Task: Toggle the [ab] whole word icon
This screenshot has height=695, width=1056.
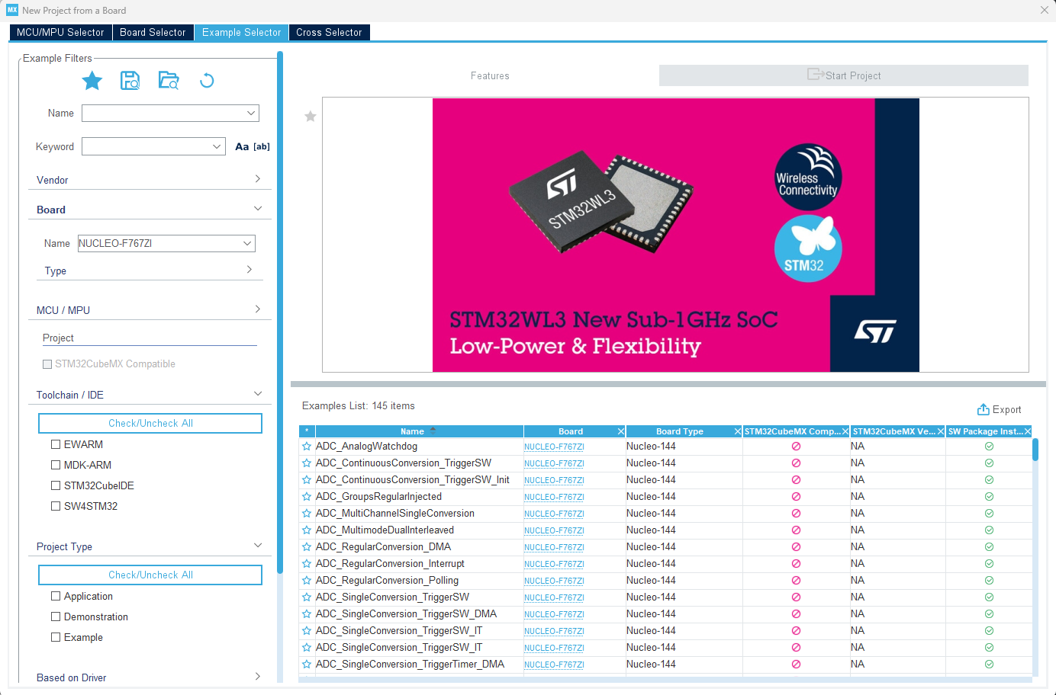Action: pyautogui.click(x=262, y=146)
